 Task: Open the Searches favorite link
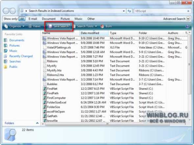click(x=15, y=61)
